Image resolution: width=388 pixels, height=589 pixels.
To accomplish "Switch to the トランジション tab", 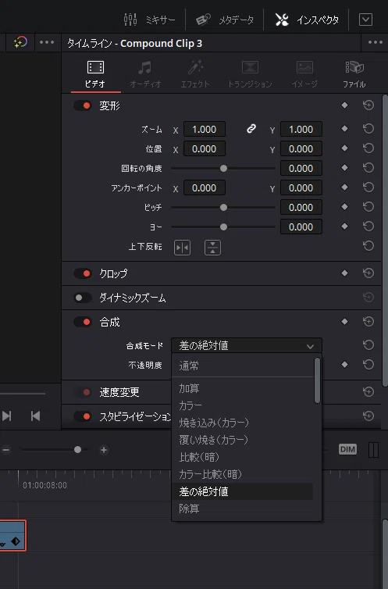I will pos(250,74).
